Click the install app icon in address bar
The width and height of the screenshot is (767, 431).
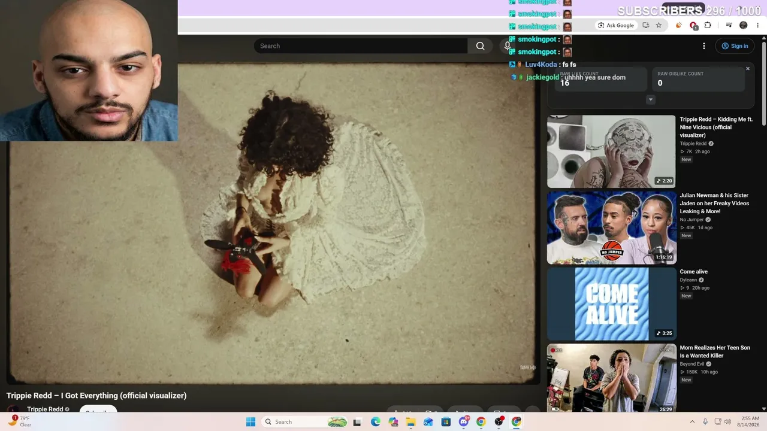pos(645,25)
